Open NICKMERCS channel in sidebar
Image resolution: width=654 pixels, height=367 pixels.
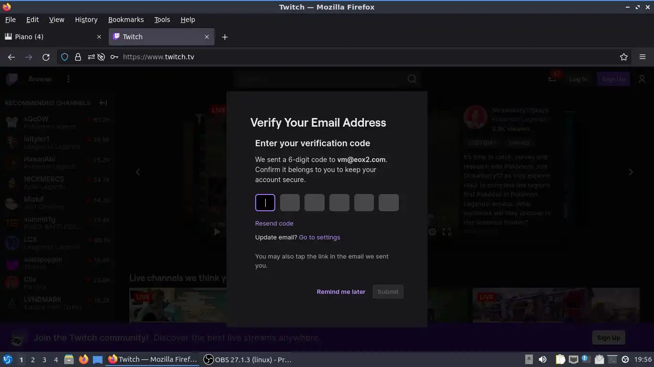pos(57,183)
